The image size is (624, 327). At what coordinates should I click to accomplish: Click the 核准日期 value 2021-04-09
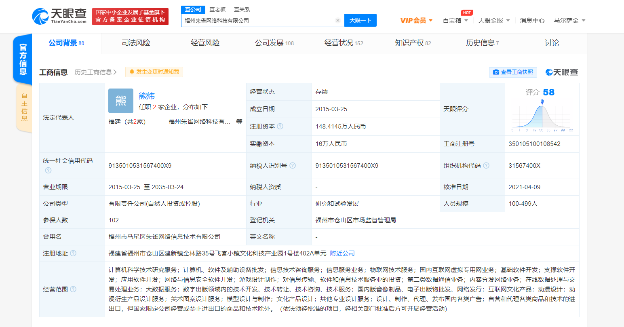pos(524,187)
